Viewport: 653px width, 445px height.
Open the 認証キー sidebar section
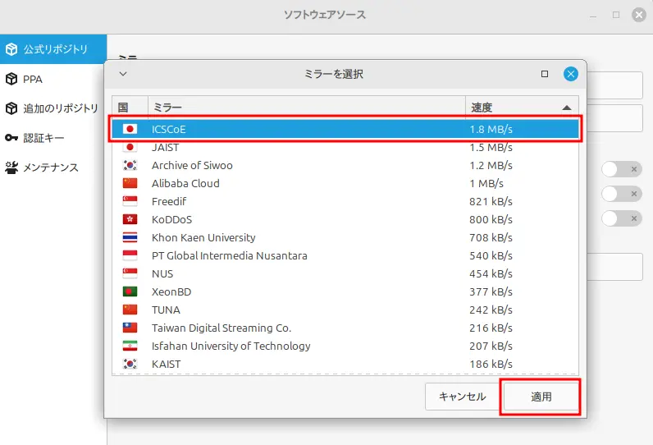click(x=53, y=138)
